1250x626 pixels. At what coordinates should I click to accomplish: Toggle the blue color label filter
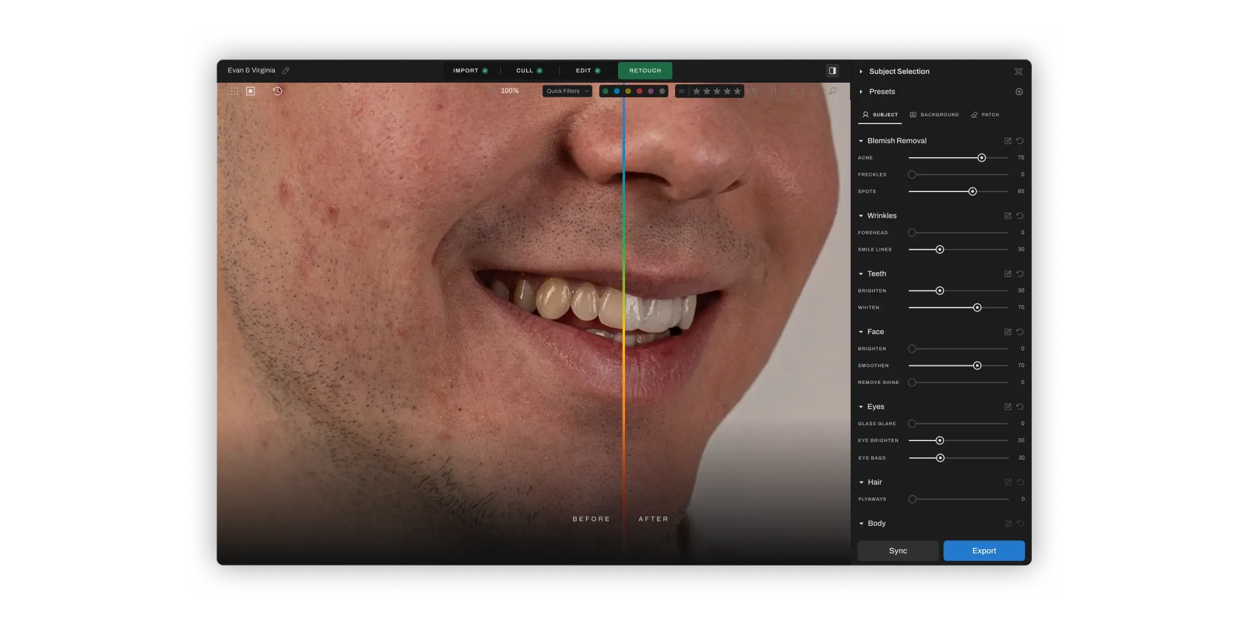click(617, 91)
